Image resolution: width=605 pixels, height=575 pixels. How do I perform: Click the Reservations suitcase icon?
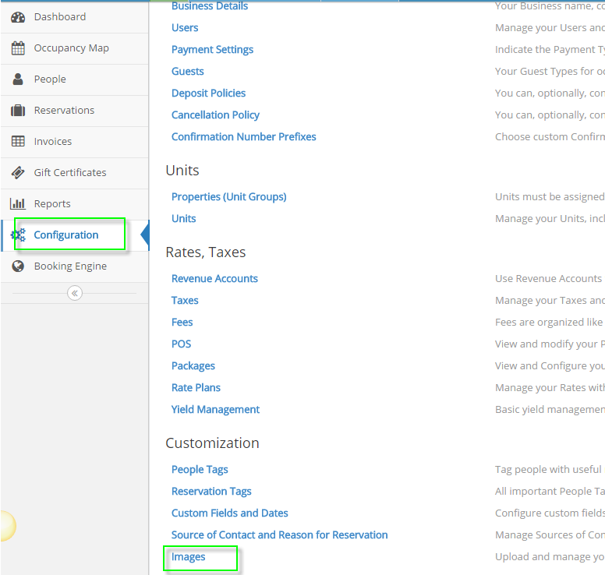[x=18, y=111]
